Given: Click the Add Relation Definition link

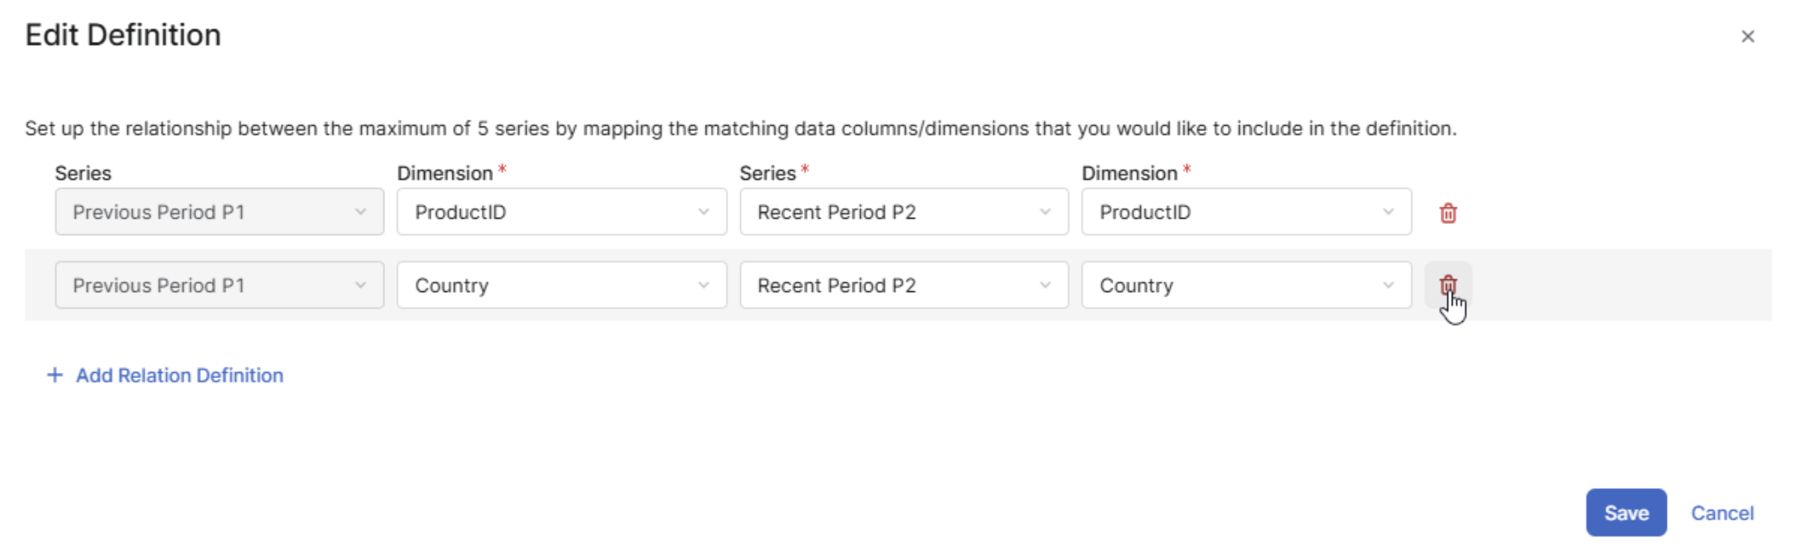Looking at the screenshot, I should (179, 376).
